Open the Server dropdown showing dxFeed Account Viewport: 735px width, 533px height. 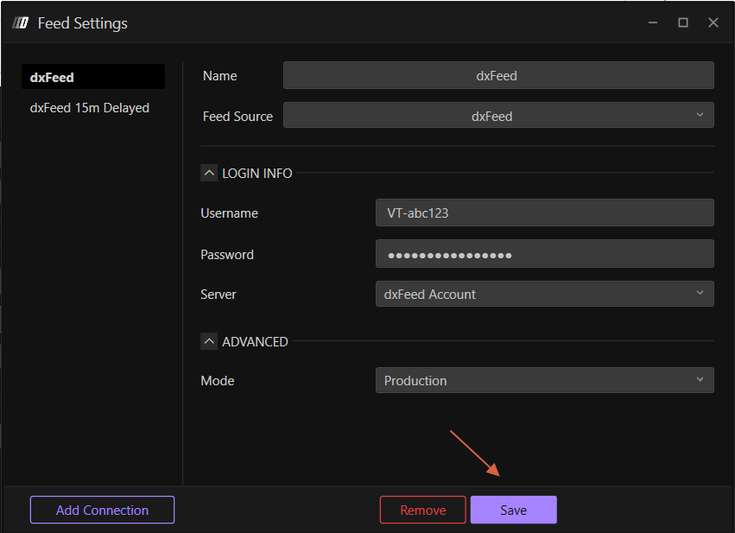pos(544,294)
